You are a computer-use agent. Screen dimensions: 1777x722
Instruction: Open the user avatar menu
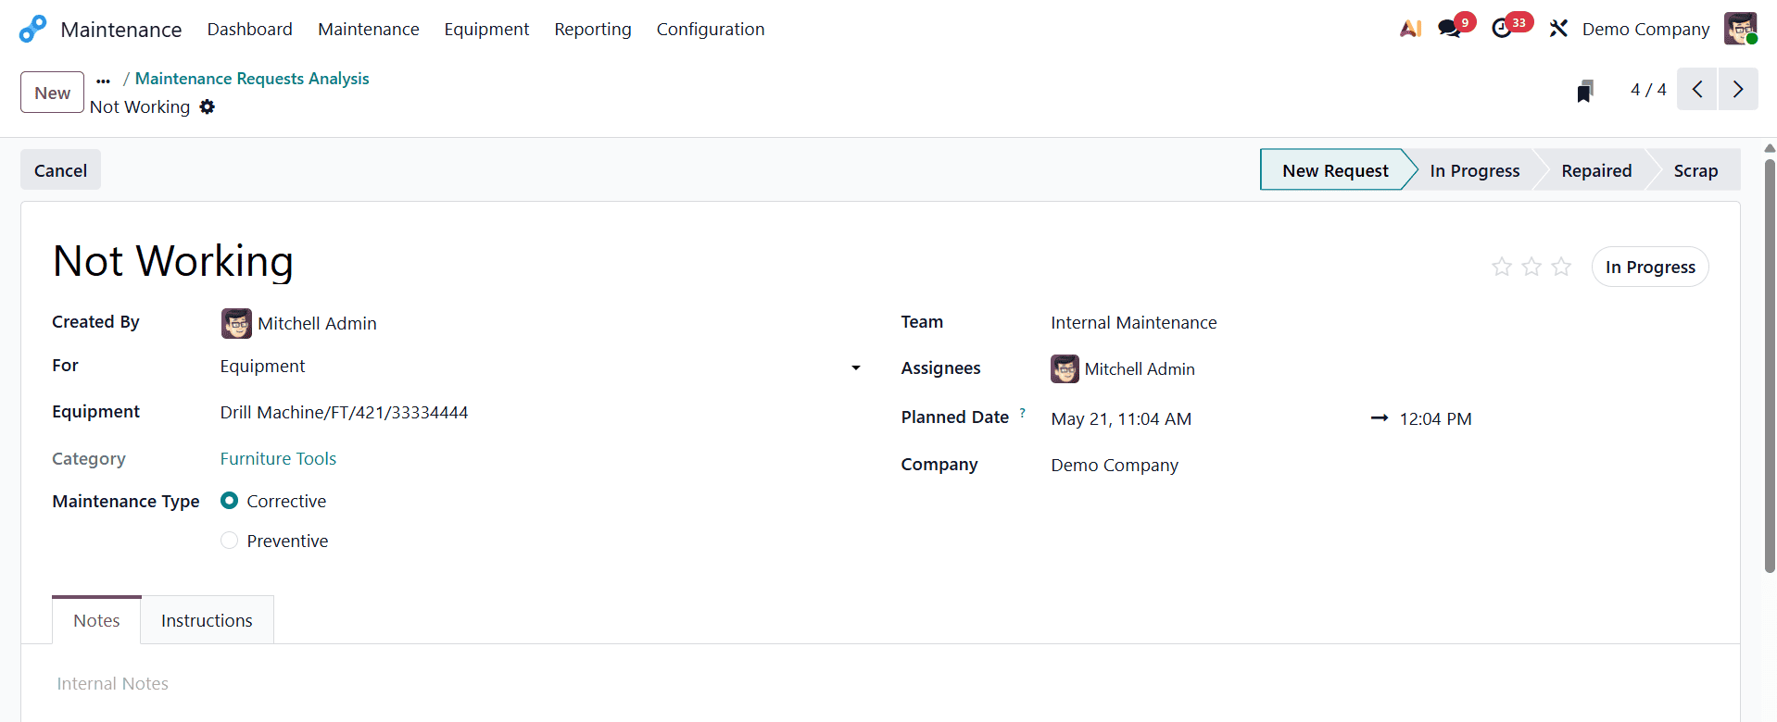1741,29
